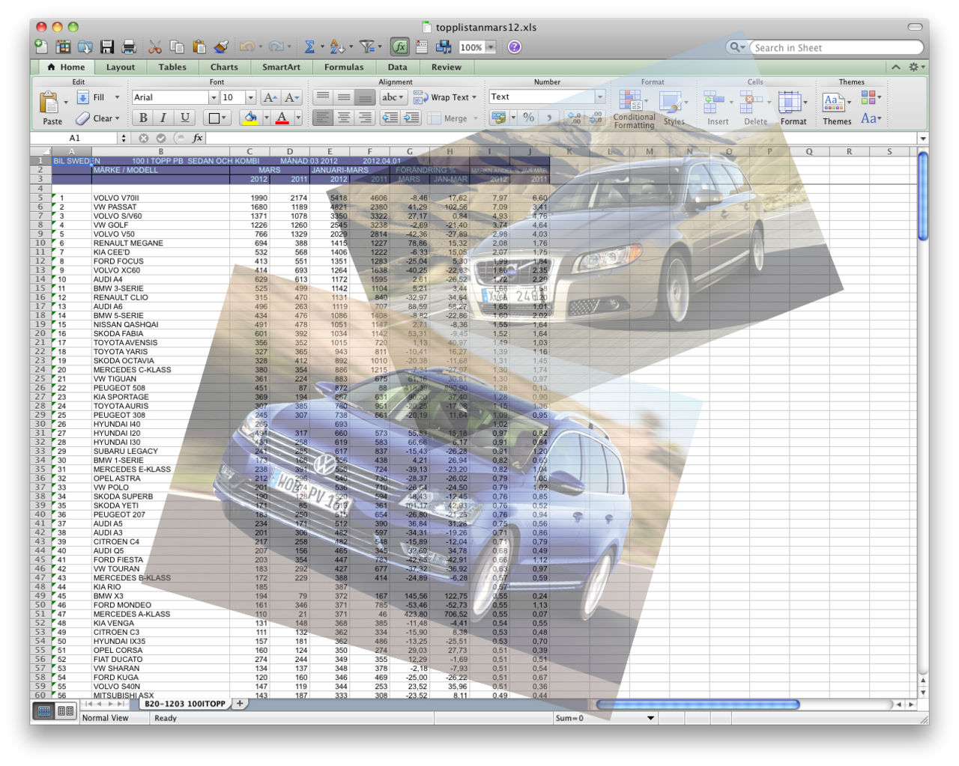Click the Undo arrow icon
Image resolution: width=959 pixels, height=766 pixels.
(x=247, y=47)
